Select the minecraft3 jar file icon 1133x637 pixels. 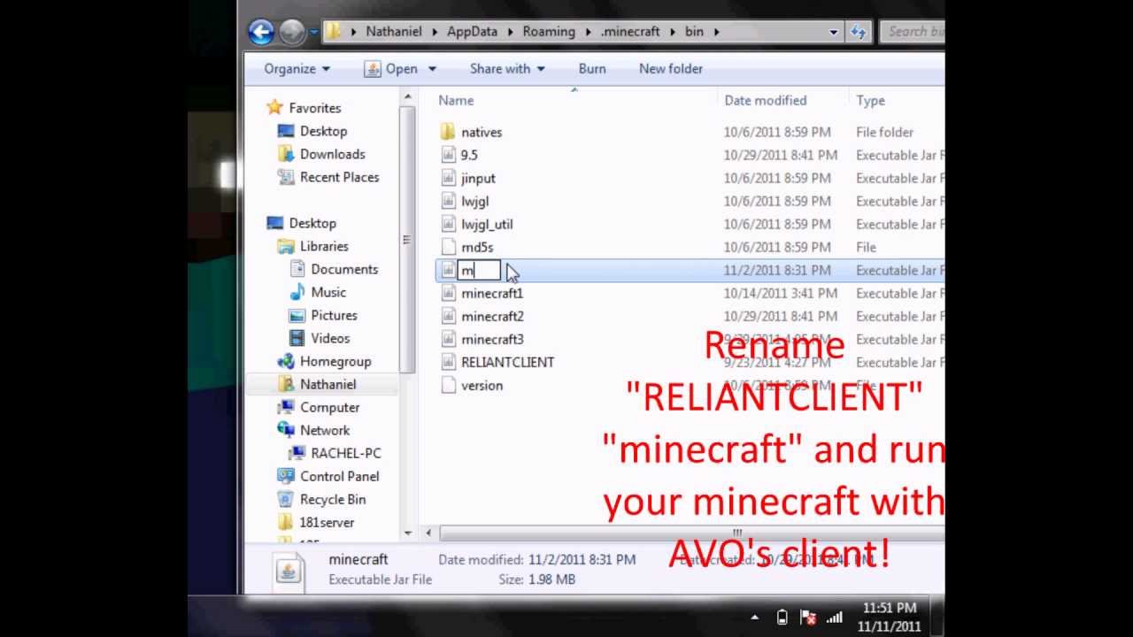click(x=448, y=339)
